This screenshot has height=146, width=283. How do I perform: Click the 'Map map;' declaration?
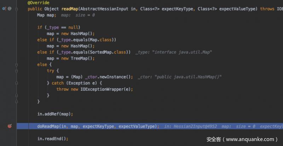47,15
